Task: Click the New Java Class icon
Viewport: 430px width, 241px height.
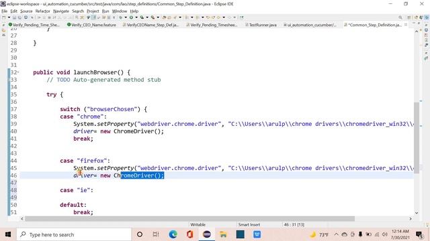Action: pyautogui.click(x=169, y=17)
